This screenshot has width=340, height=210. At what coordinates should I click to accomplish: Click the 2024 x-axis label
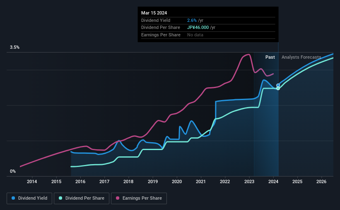pyautogui.click(x=273, y=181)
